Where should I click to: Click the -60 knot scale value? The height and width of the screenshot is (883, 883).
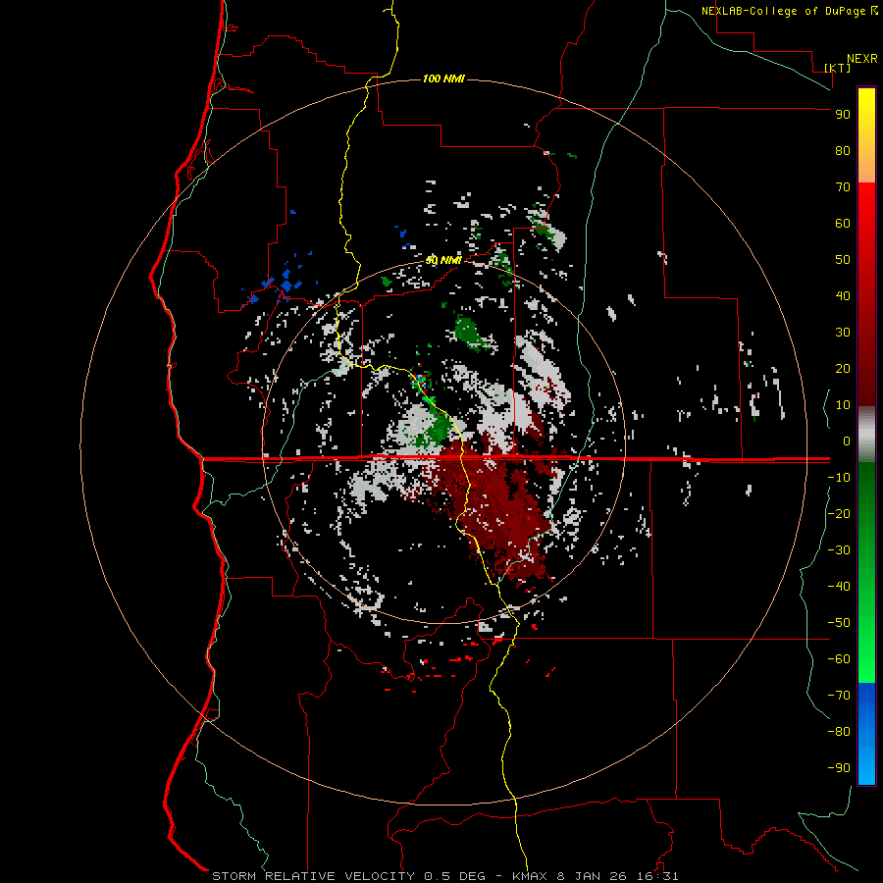click(x=839, y=659)
